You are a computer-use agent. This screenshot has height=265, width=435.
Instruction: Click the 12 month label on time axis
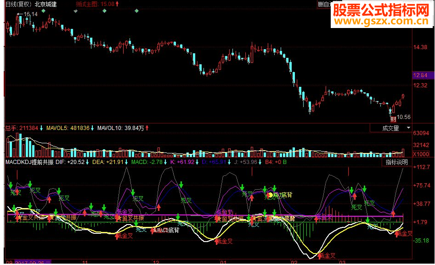156,262
